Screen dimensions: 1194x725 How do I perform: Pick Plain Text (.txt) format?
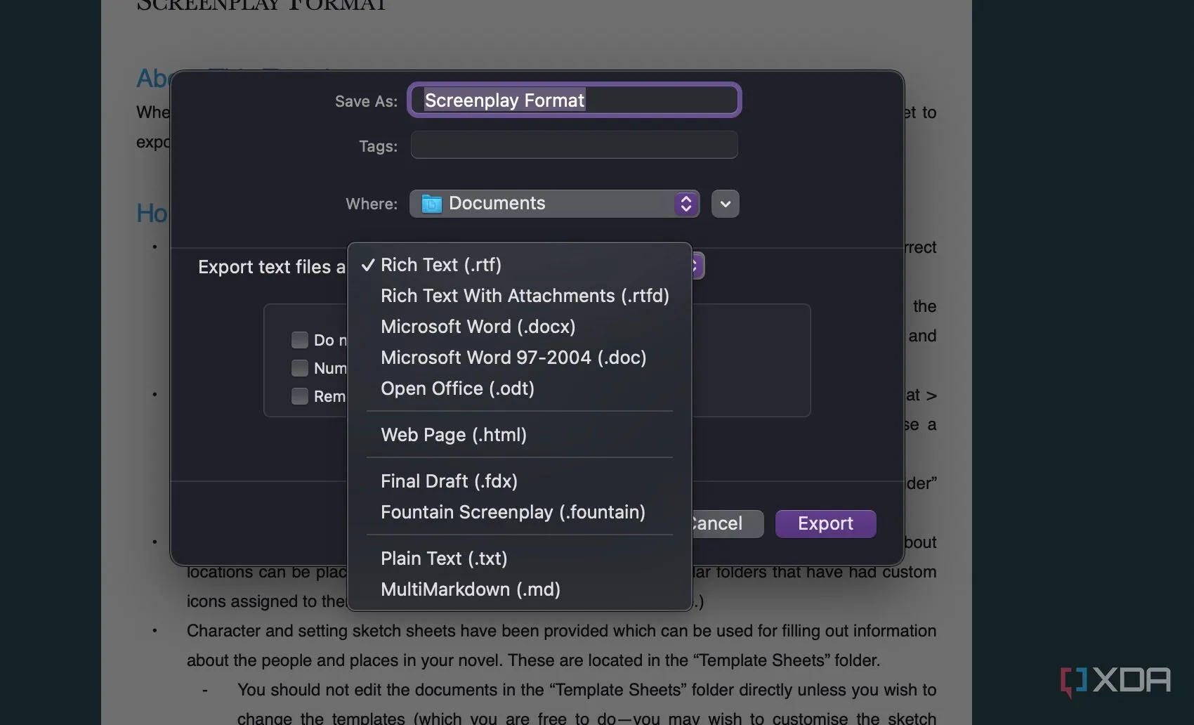[520, 559]
